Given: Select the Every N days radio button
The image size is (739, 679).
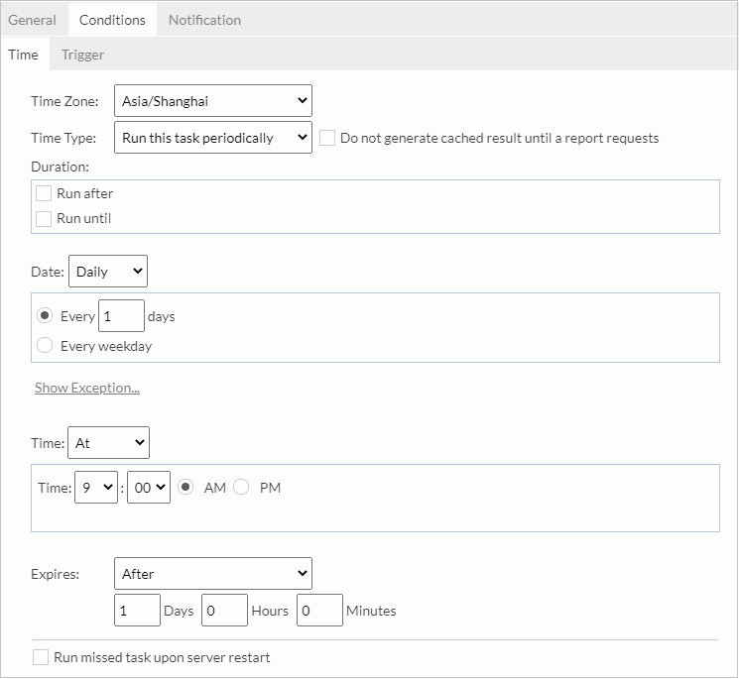Looking at the screenshot, I should pos(45,316).
